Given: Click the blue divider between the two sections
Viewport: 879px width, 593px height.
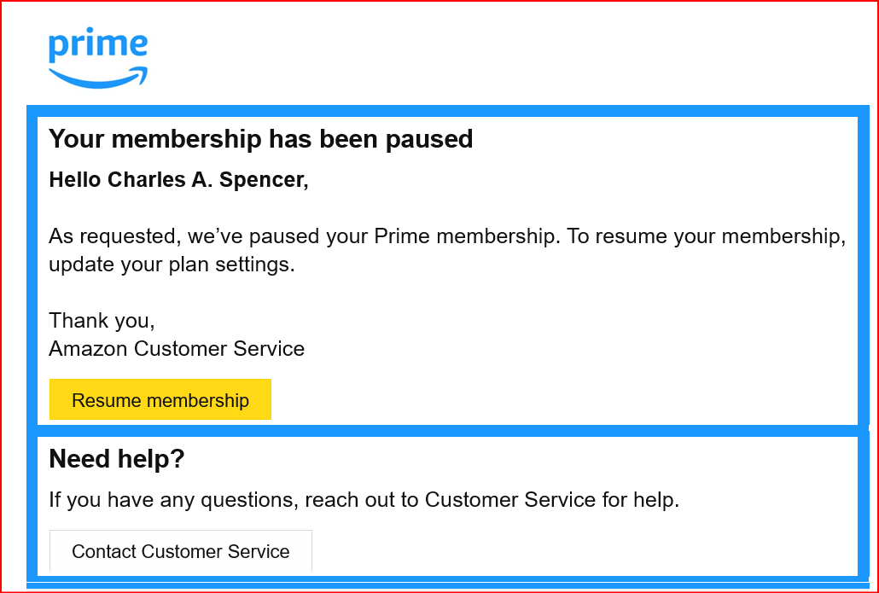Looking at the screenshot, I should click(x=447, y=431).
